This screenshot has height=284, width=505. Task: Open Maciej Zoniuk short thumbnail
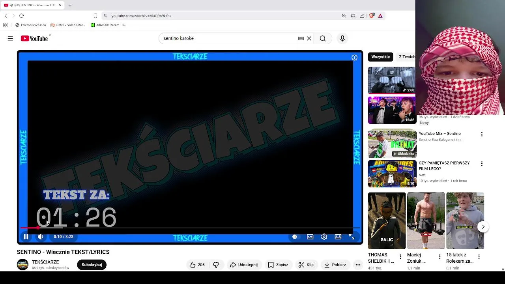[x=426, y=221]
